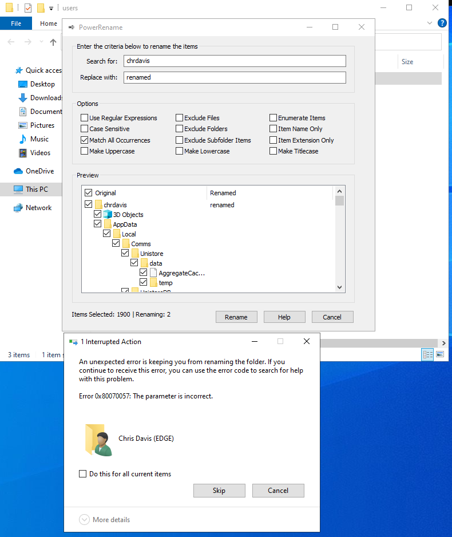Enable Make Titlecase option
Viewport: 452px width, 537px height.
click(x=273, y=151)
